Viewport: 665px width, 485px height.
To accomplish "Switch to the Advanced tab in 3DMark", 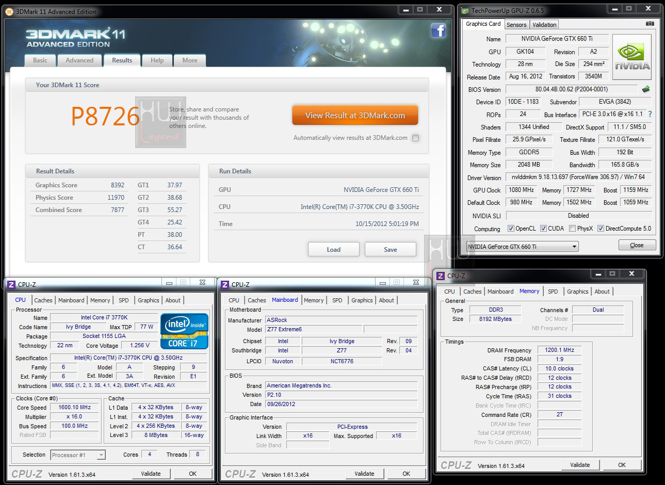I will (x=79, y=60).
